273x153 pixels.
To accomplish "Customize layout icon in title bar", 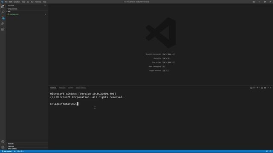I will pyautogui.click(x=254, y=2).
